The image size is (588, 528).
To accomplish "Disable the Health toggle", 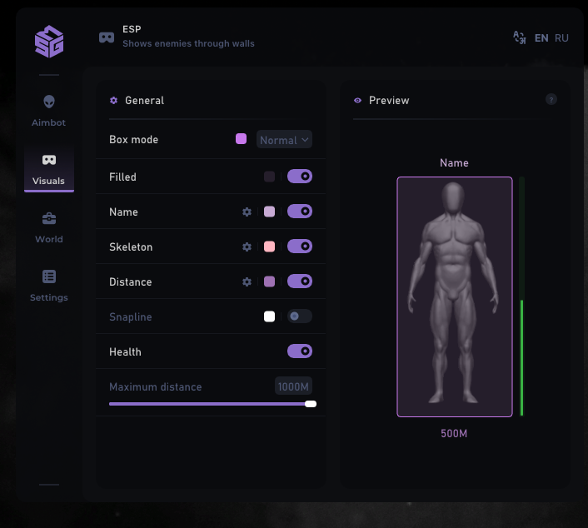I will [300, 351].
